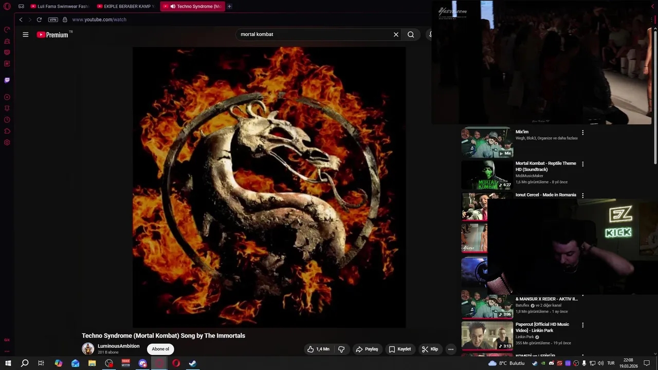
Task: Open Windows notification center
Action: 647,363
